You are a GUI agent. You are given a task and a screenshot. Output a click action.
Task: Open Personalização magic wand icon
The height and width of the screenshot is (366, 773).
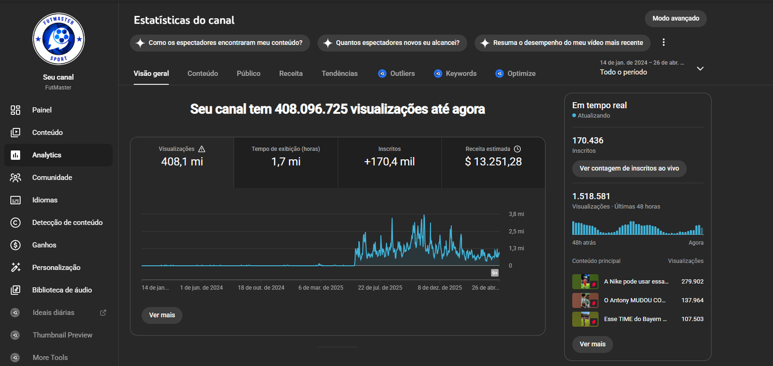[15, 267]
